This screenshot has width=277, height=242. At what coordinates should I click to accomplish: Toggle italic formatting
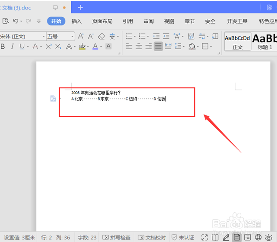[x=13, y=47]
